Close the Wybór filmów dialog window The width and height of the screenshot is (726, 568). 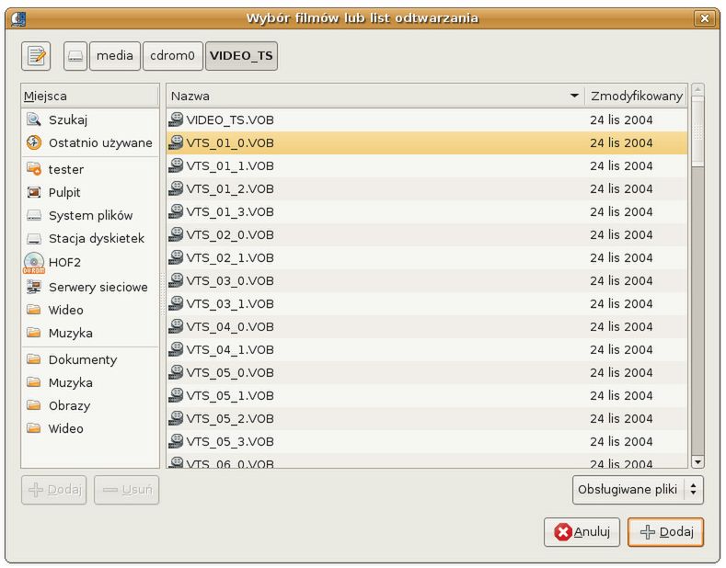(704, 18)
